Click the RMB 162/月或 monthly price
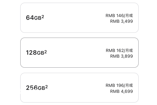157x105 pixels. tap(119, 51)
